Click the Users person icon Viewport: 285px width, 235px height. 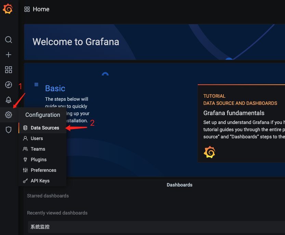[25, 138]
